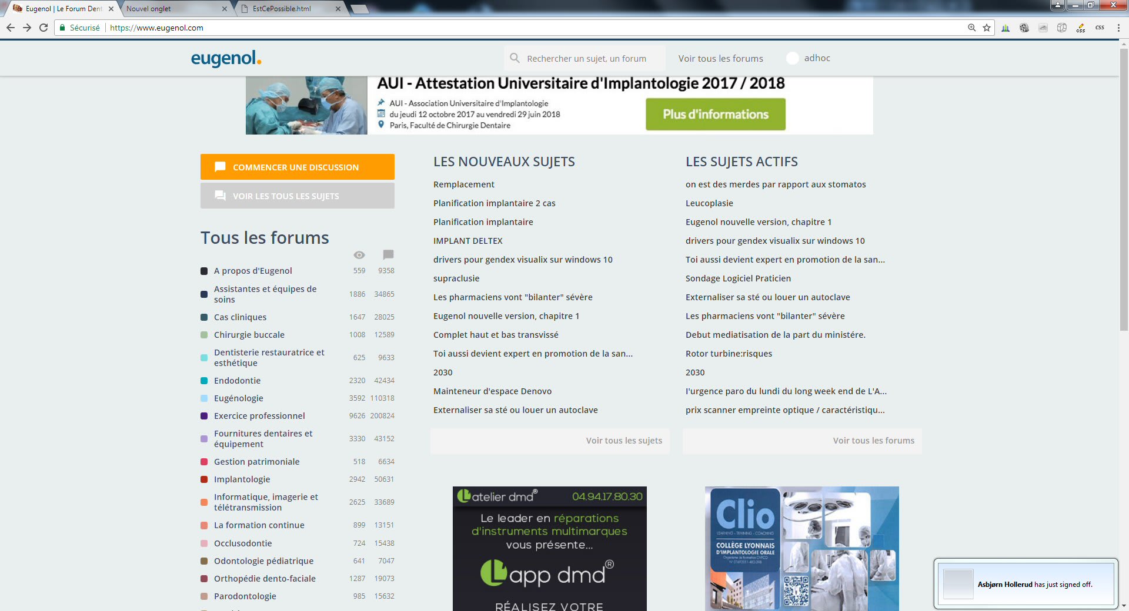Click the adhoc user avatar circle
Image resolution: width=1129 pixels, height=611 pixels.
pyautogui.click(x=792, y=58)
